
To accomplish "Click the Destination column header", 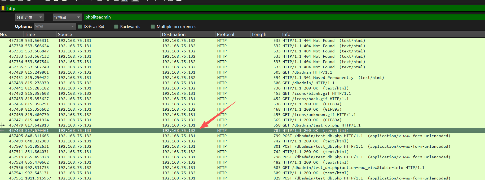I will [188, 34].
